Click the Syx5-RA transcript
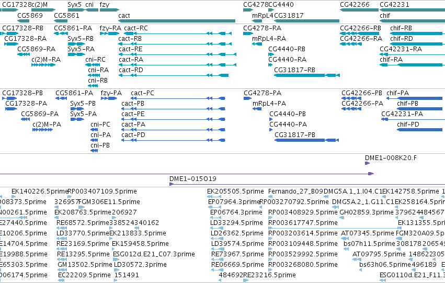 pyautogui.click(x=76, y=54)
